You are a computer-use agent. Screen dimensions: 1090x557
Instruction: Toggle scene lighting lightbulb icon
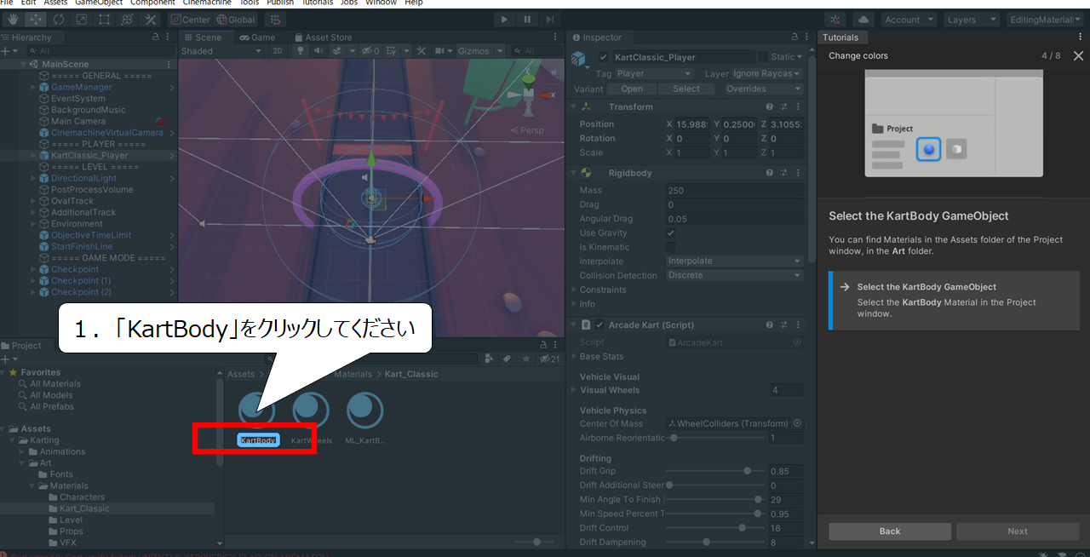[x=300, y=51]
